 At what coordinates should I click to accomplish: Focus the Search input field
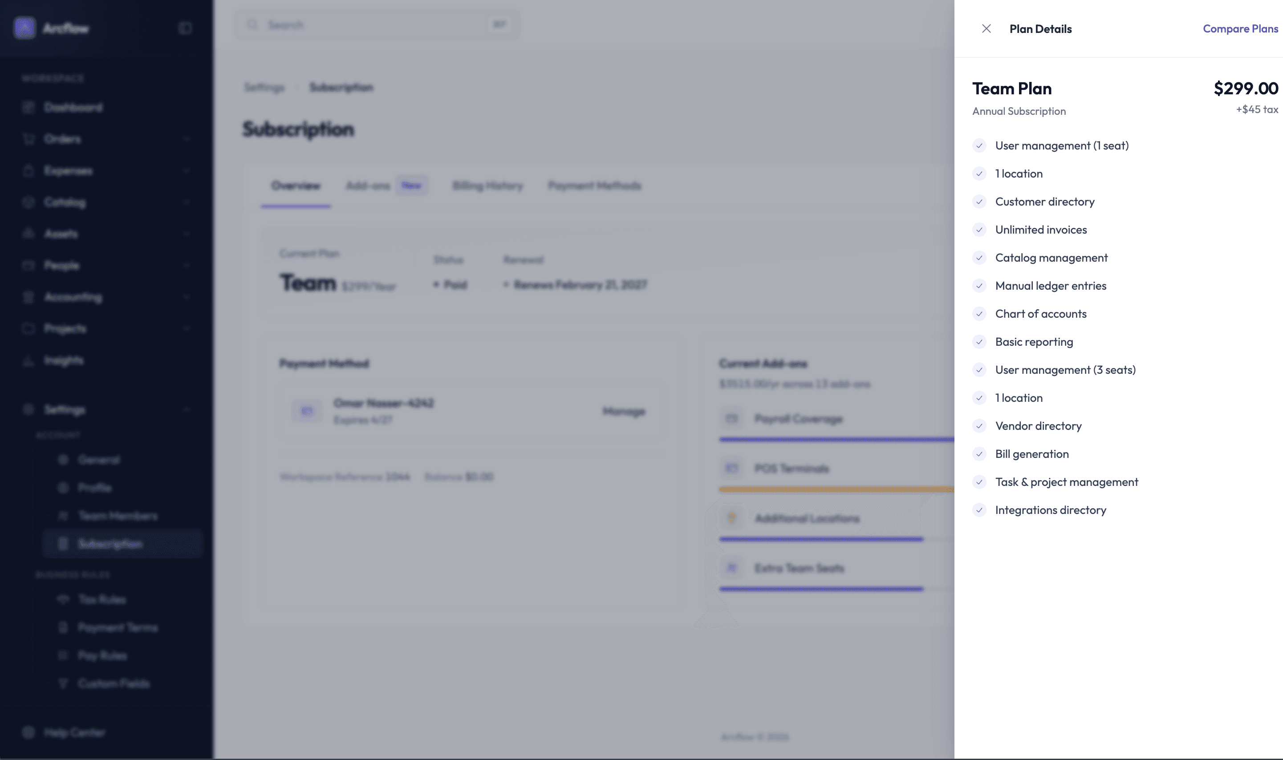coord(378,24)
